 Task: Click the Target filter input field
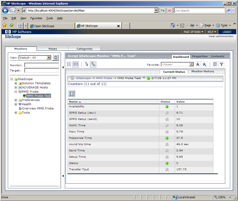click(x=41, y=71)
